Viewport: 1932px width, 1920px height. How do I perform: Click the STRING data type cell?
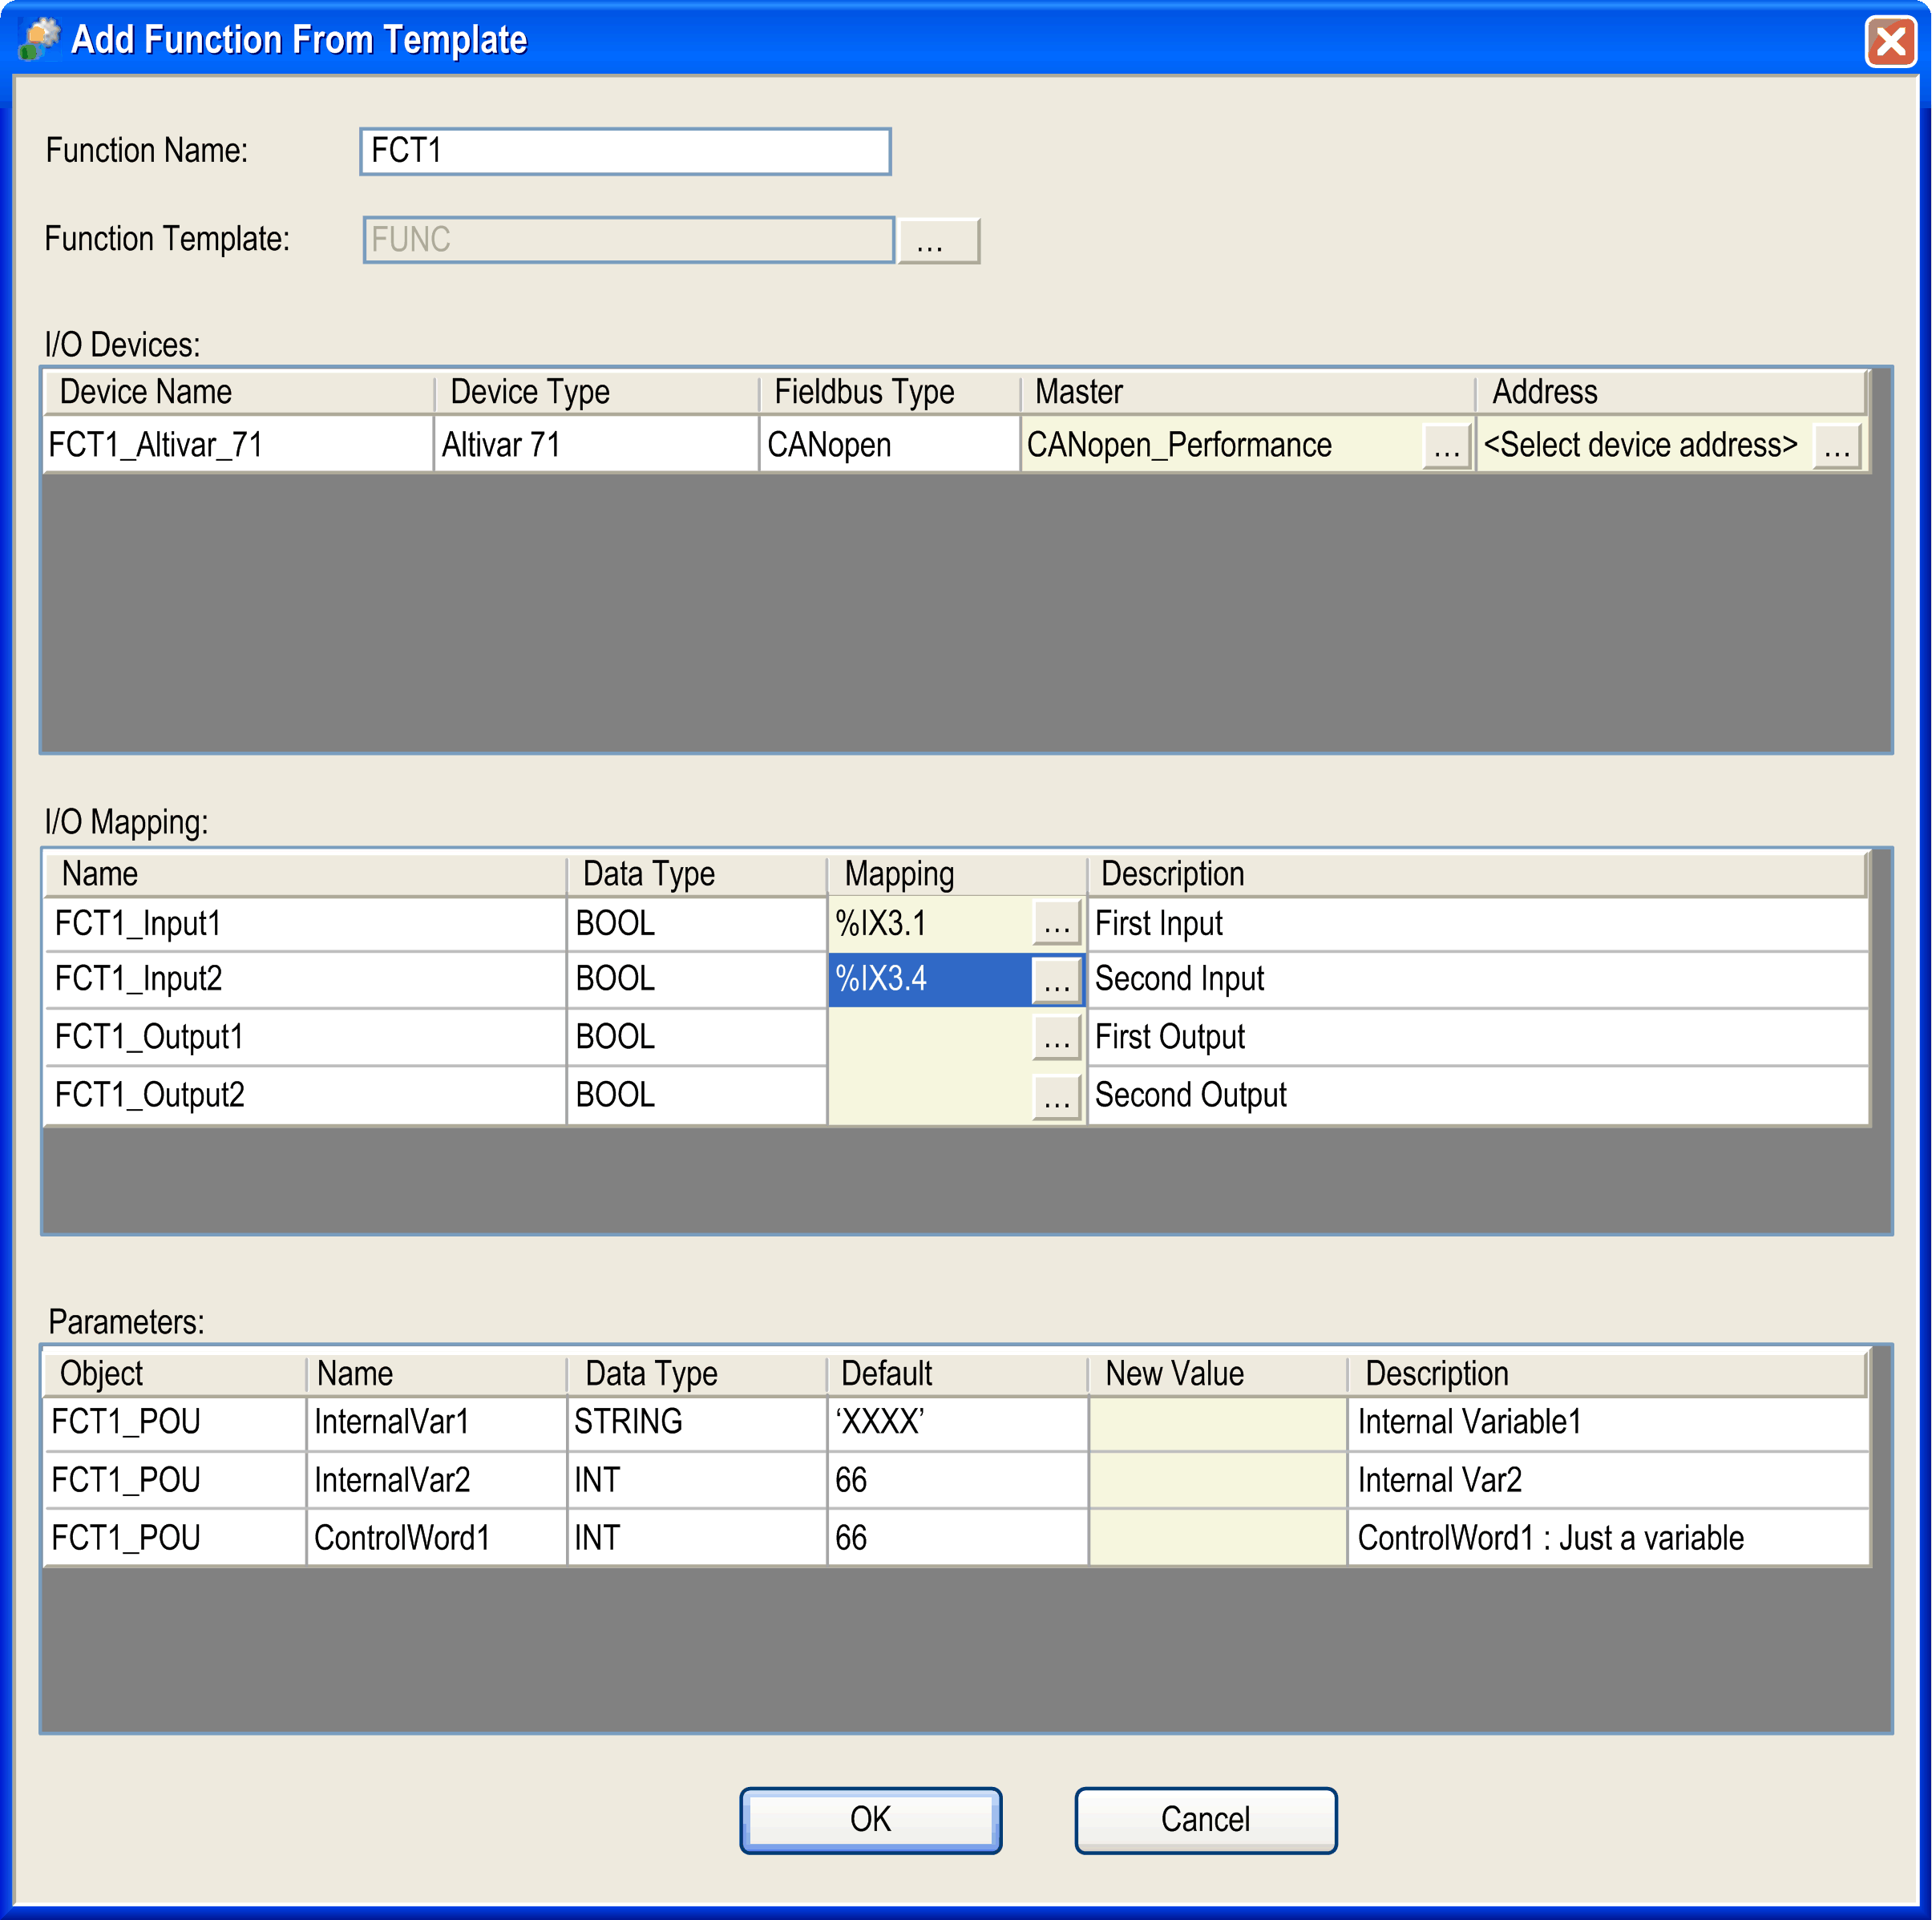[697, 1422]
